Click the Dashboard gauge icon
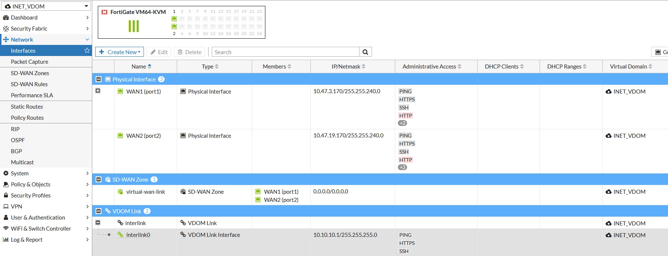 coord(6,17)
